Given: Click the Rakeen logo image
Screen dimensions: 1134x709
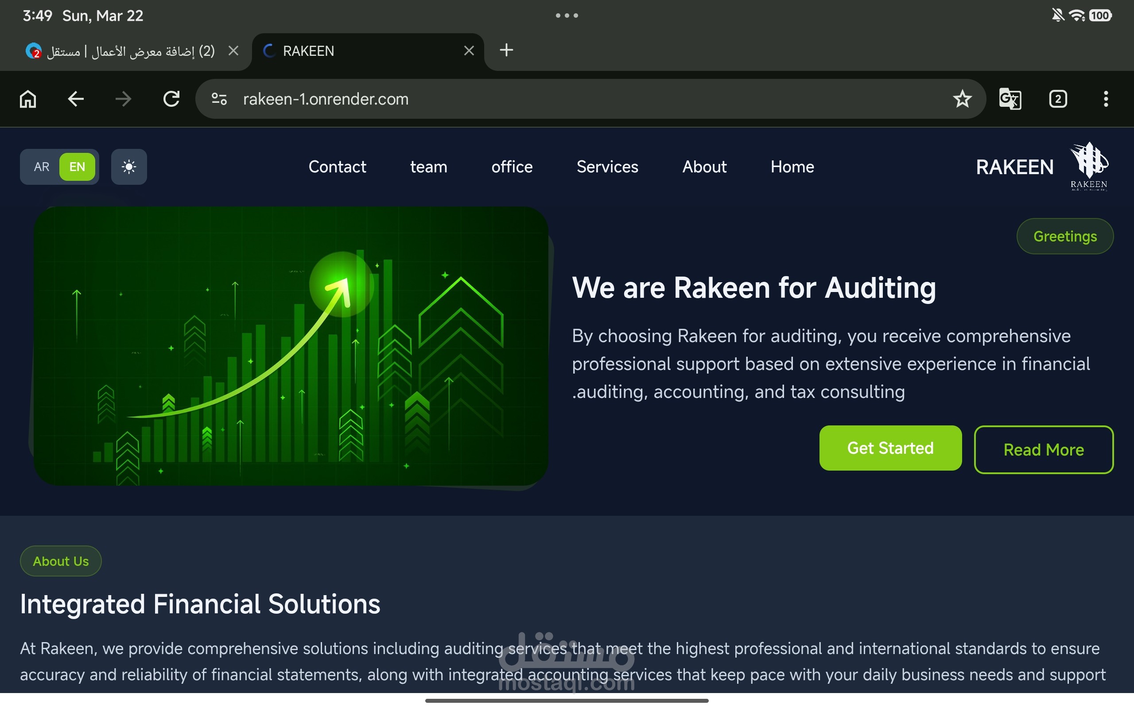Looking at the screenshot, I should coord(1088,166).
